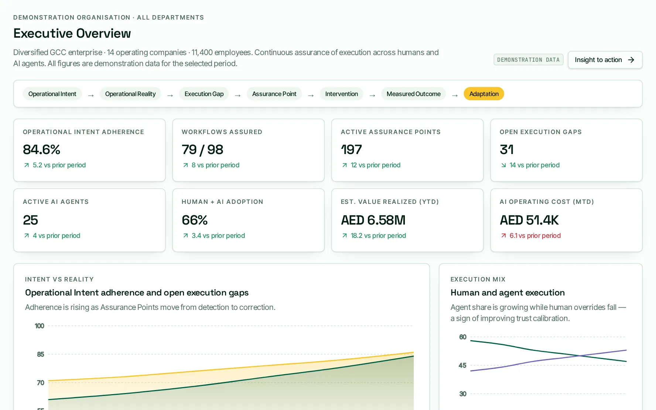Click the Human and agent execution title
Screen dimensions: 656x410
[508, 293]
